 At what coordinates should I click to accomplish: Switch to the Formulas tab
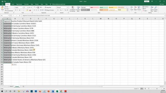[x=26, y=4]
